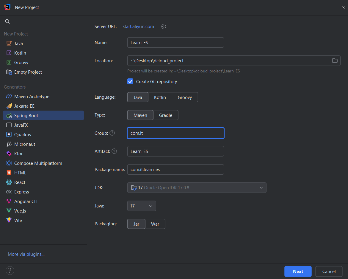Select Compose Multiplatform generator label
Viewport: 348px width, 279px height.
(x=38, y=163)
